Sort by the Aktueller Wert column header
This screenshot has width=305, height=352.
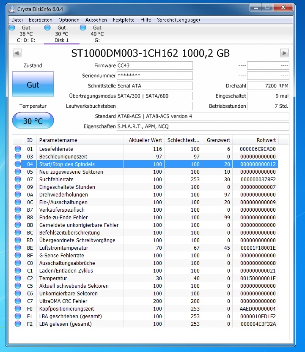[x=144, y=140]
